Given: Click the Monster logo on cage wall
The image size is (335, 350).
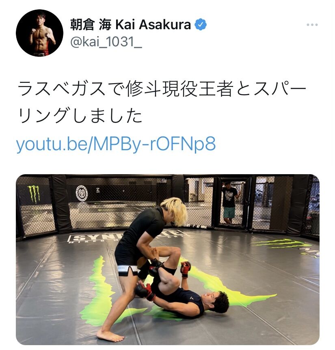Looking at the screenshot, I should coord(33,194).
